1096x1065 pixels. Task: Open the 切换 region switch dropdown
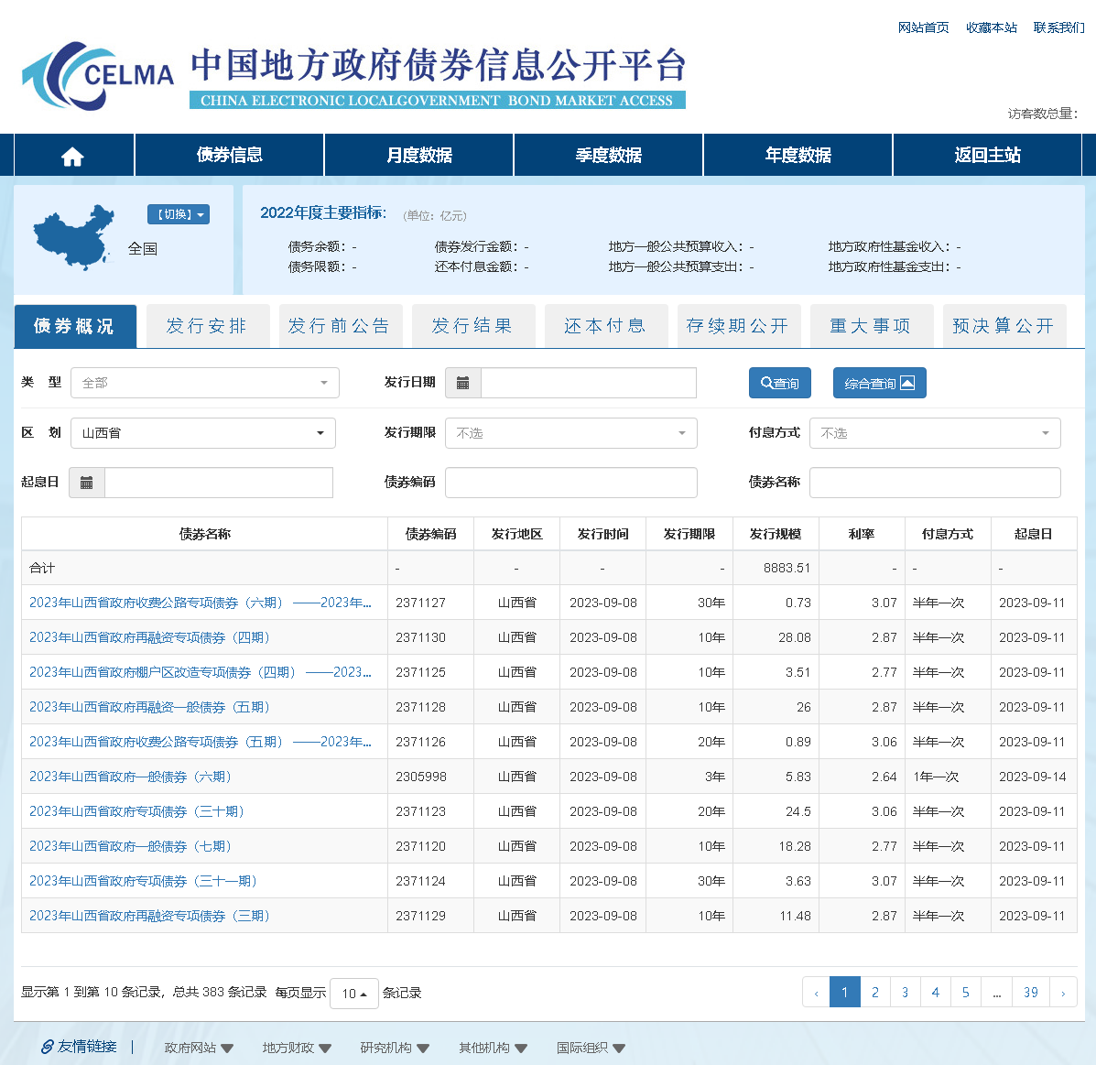pyautogui.click(x=179, y=214)
